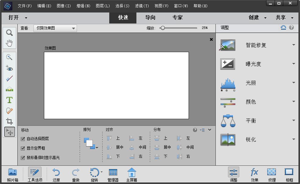Go to the 主屏幕 home screen
300x184 pixels.
[x=132, y=175]
